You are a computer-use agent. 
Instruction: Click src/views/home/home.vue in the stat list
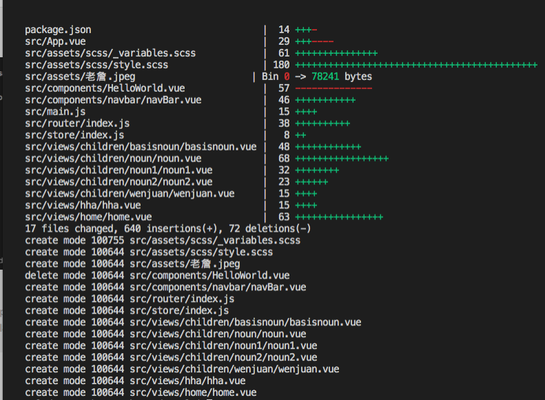[88, 217]
